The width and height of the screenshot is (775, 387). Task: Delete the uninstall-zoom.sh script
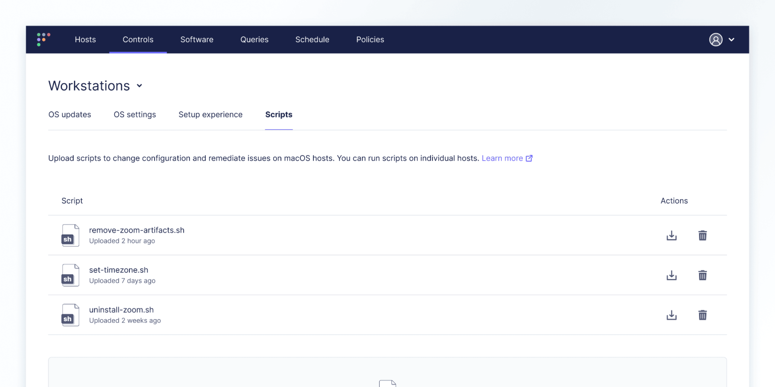click(702, 315)
